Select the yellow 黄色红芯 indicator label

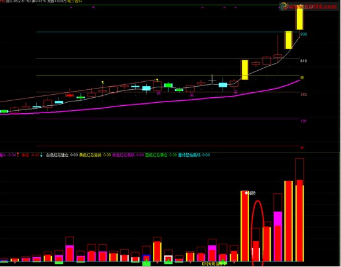91,155
